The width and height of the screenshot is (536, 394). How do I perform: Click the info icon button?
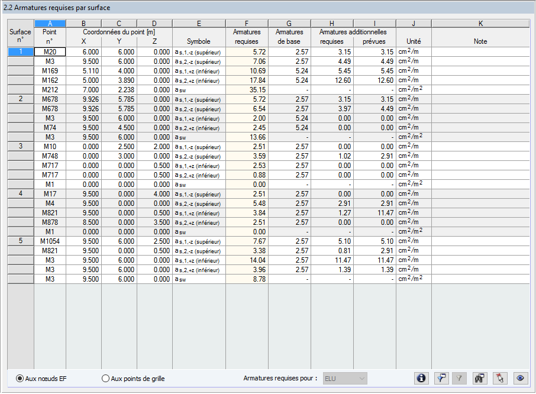point(421,378)
